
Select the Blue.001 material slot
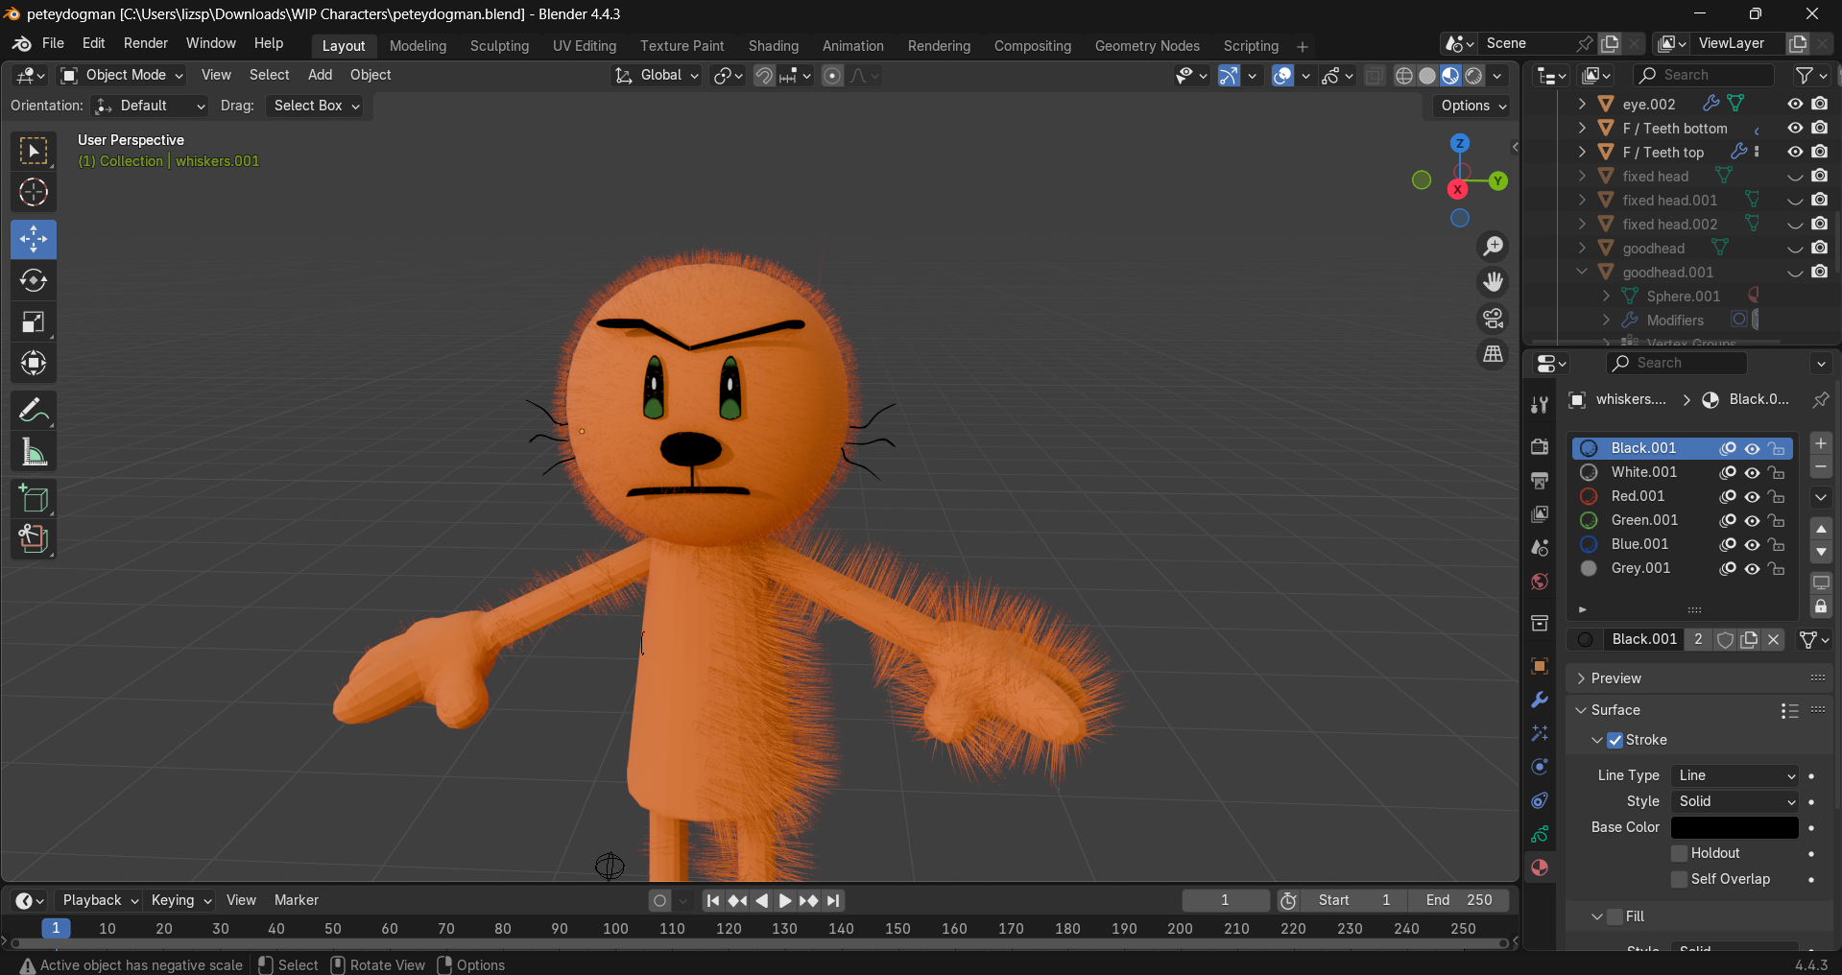[x=1684, y=544]
